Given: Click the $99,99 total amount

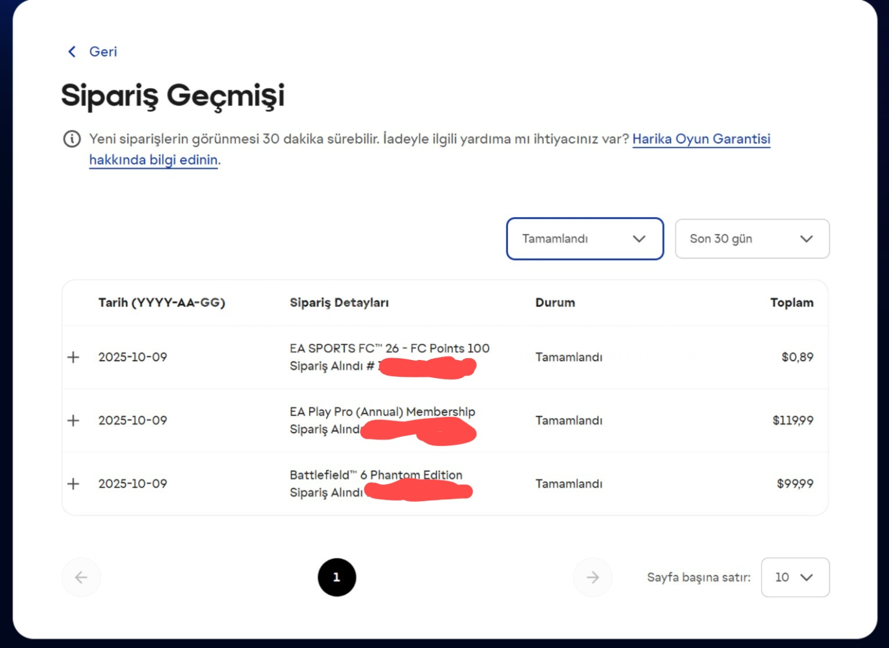Looking at the screenshot, I should 795,484.
